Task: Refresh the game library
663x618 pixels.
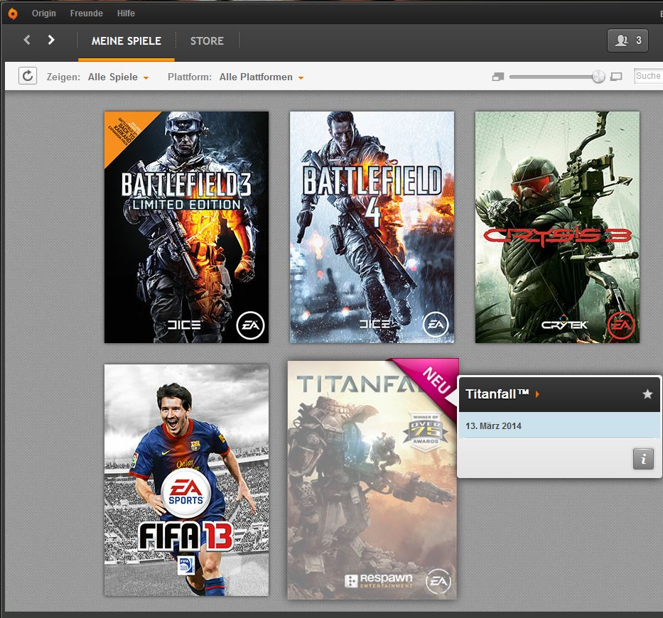Action: click(x=28, y=76)
